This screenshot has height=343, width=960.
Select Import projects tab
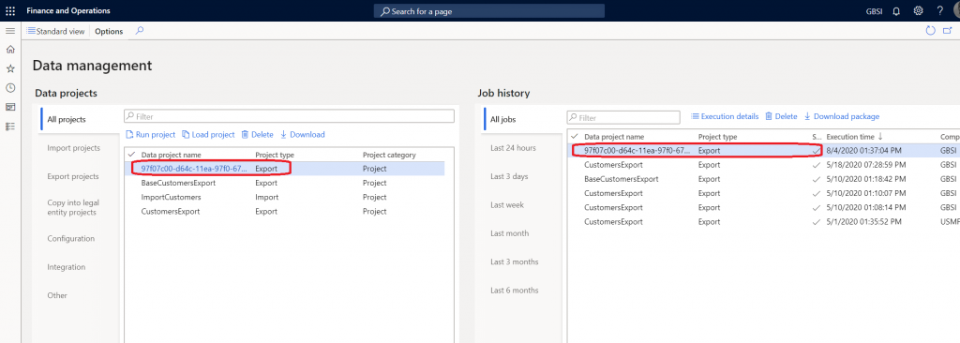click(x=73, y=148)
